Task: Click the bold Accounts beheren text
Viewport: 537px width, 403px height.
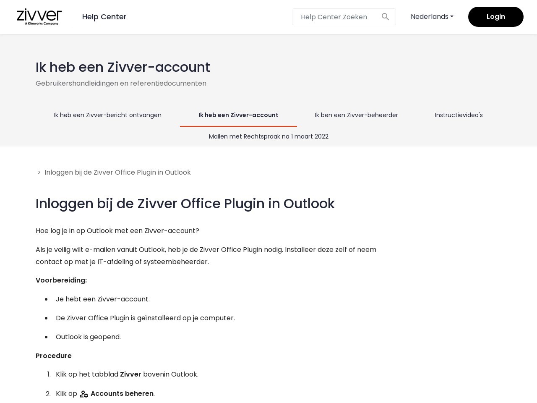Action: [122, 394]
